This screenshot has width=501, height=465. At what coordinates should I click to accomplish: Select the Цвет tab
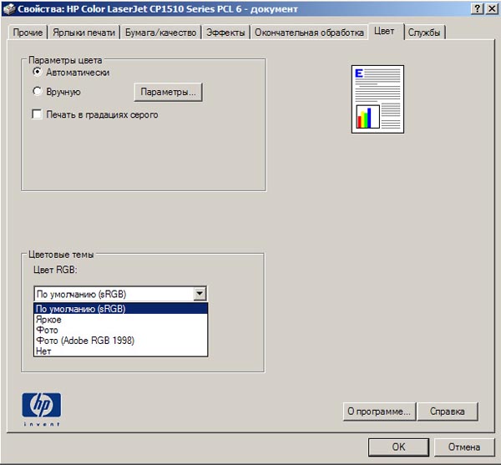coord(384,31)
